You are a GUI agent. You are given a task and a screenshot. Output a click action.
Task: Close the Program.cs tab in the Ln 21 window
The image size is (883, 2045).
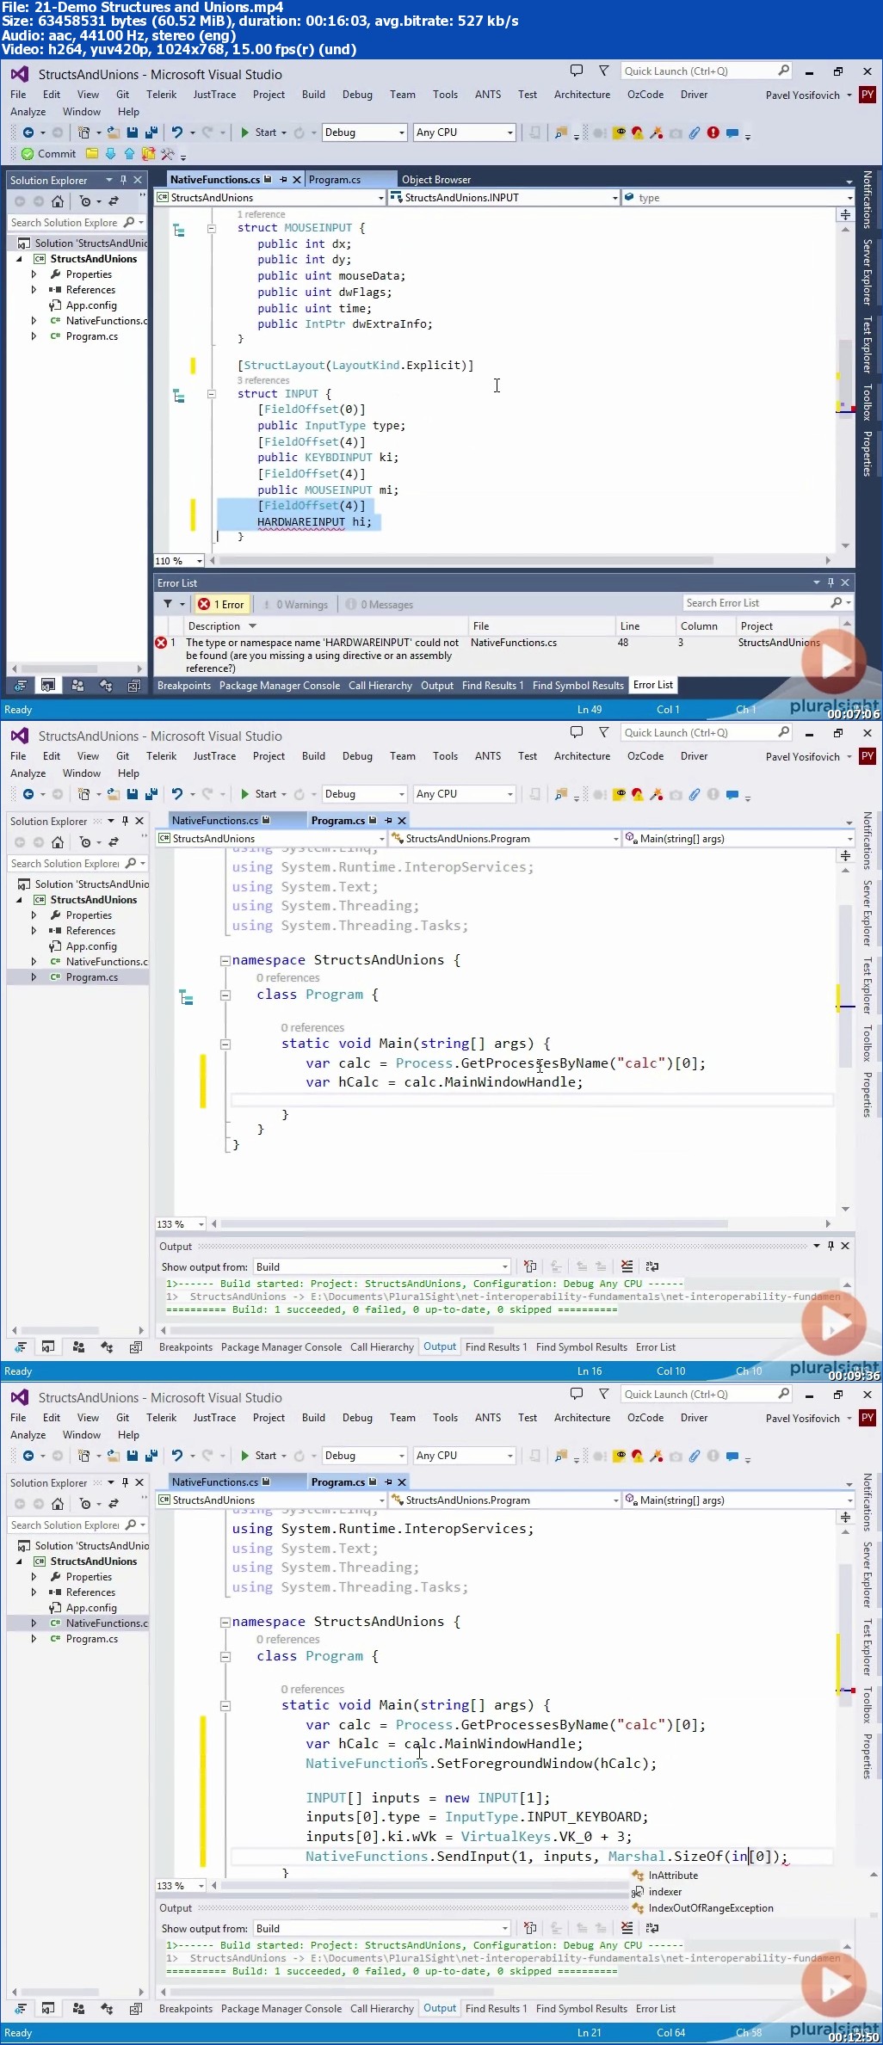click(402, 1482)
